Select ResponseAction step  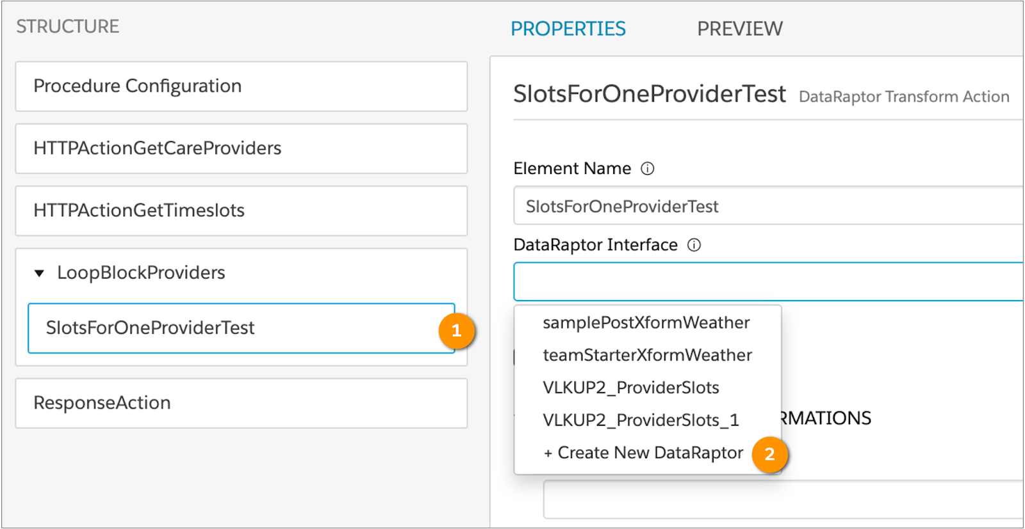242,403
